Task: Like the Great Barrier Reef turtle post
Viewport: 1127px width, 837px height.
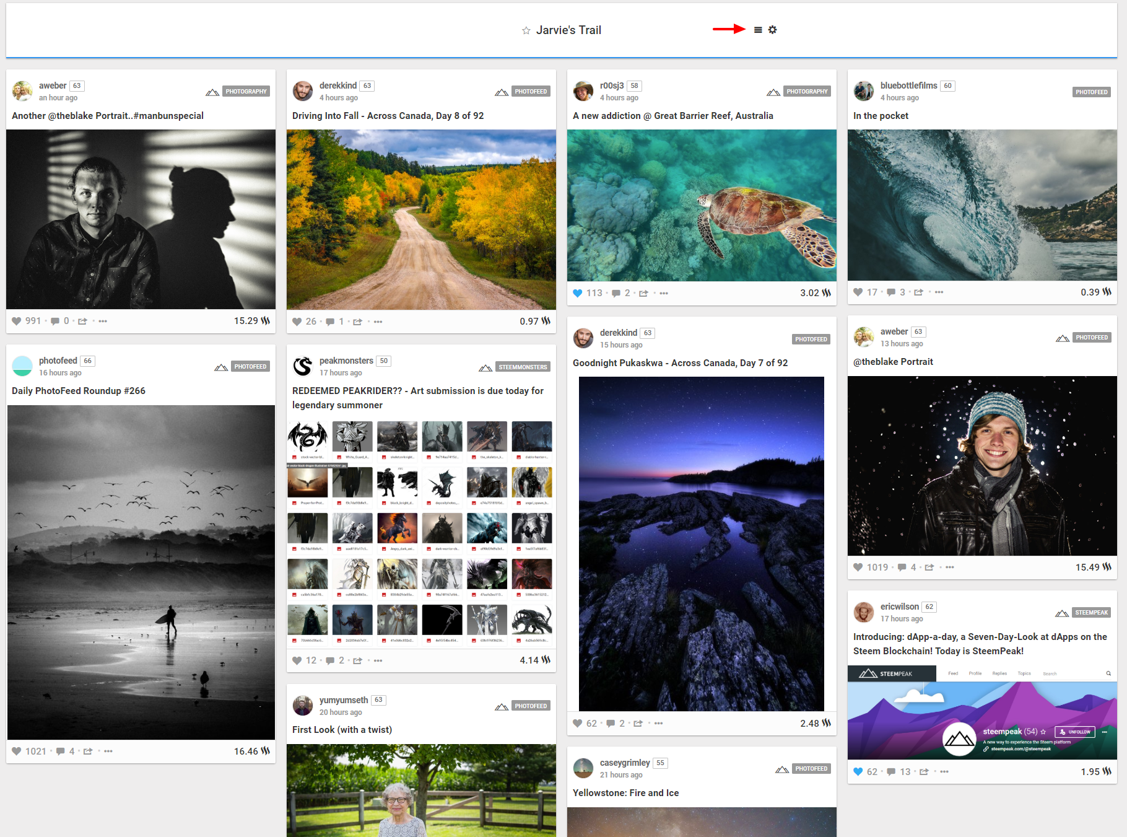Action: coord(578,293)
